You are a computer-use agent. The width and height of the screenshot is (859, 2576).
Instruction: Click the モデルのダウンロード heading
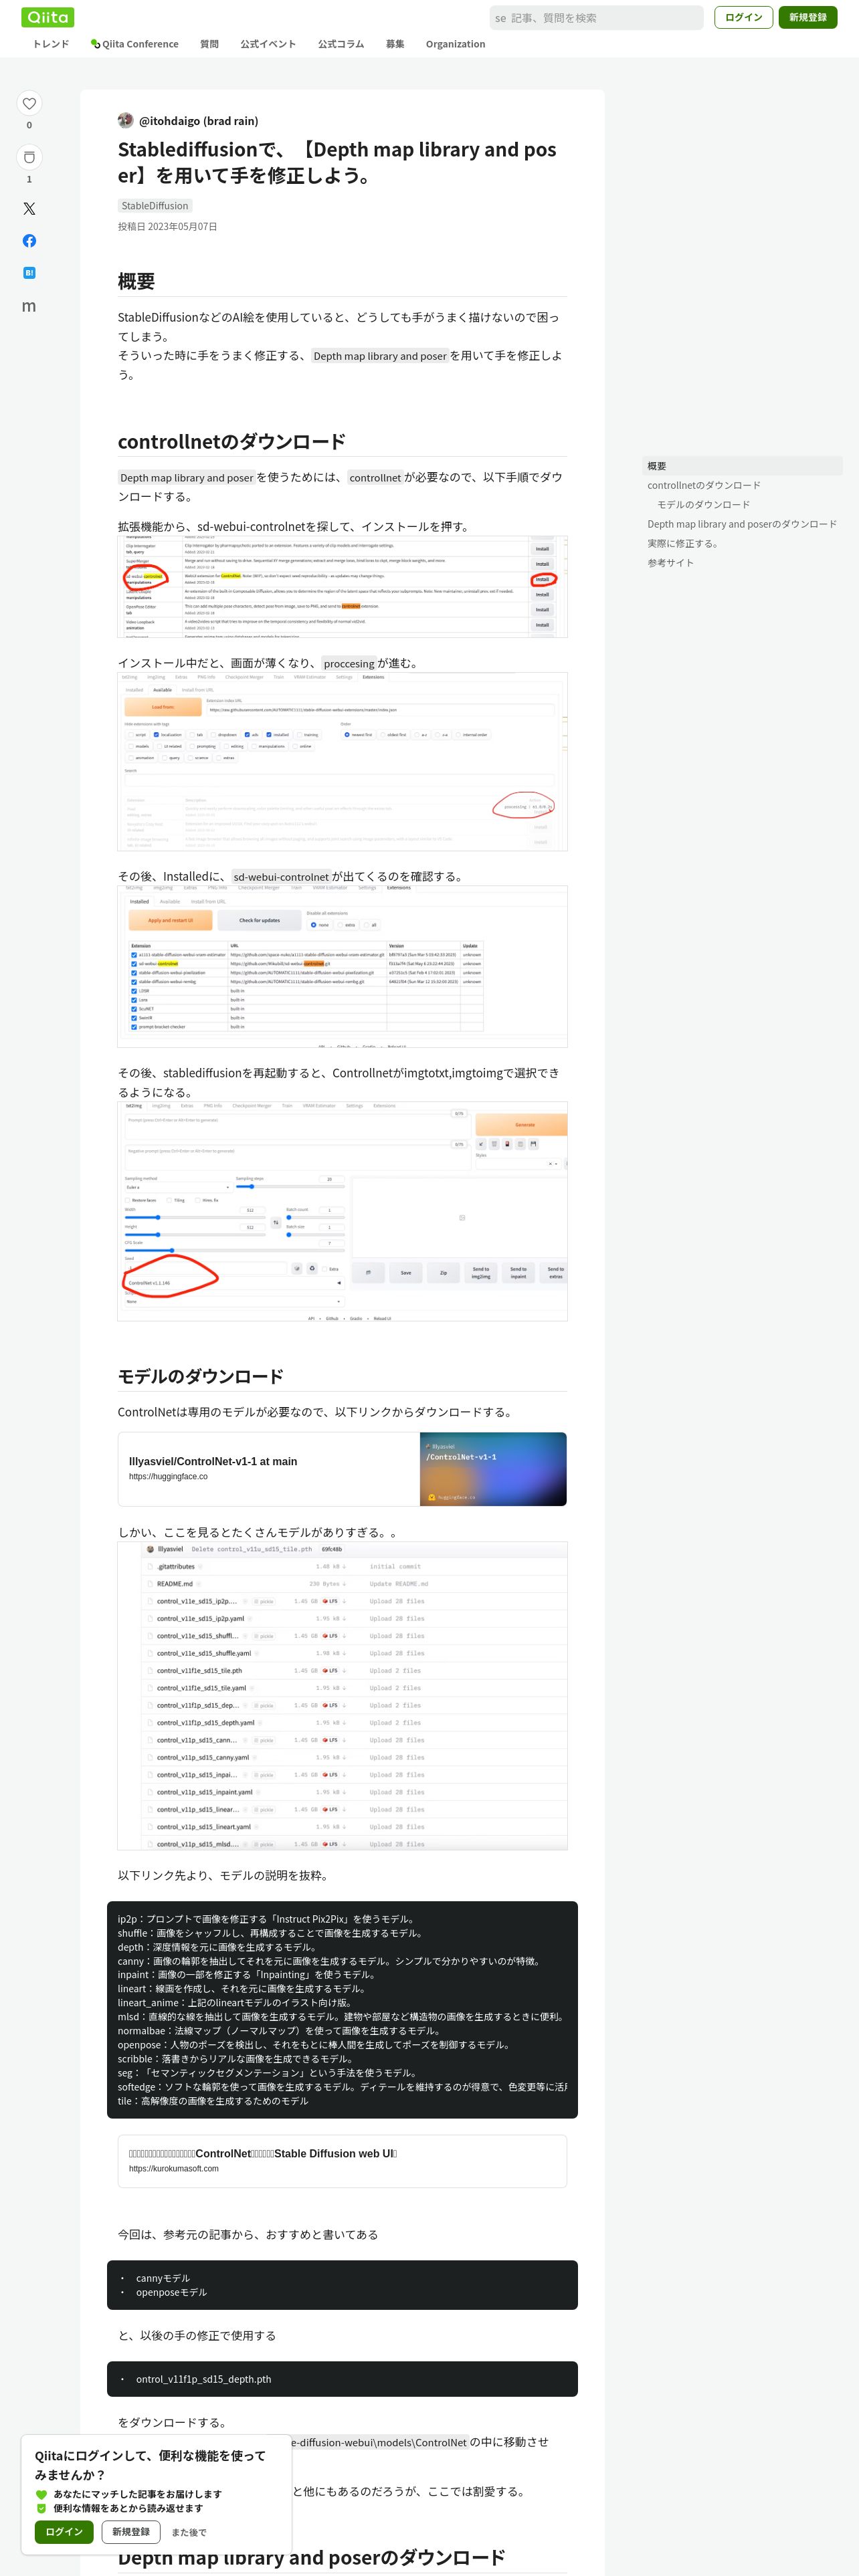201,1376
